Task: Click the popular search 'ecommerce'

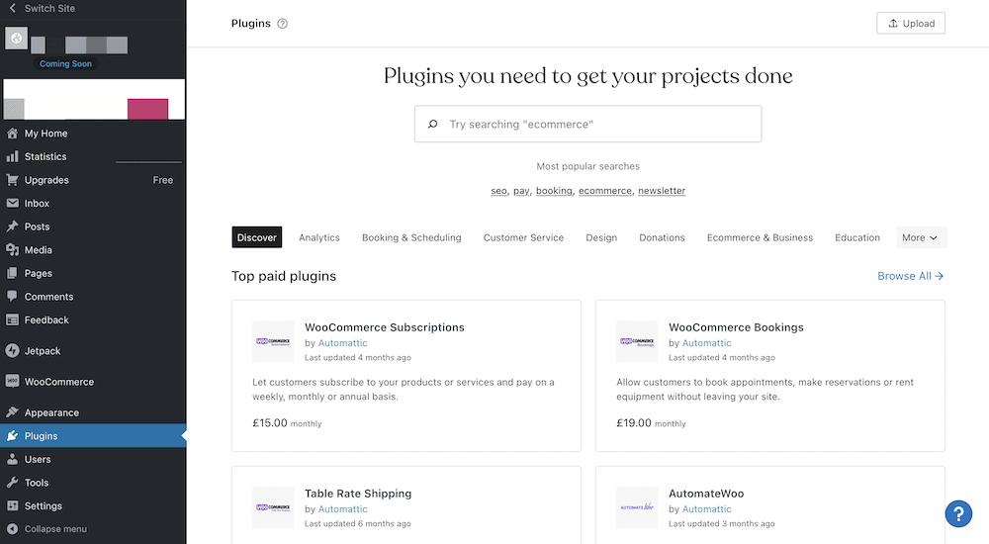Action: (x=605, y=191)
